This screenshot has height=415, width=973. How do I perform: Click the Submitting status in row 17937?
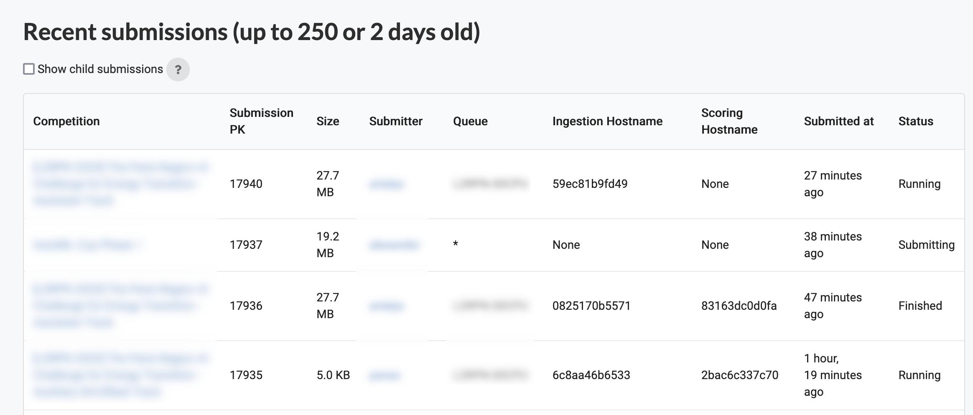pyautogui.click(x=926, y=245)
